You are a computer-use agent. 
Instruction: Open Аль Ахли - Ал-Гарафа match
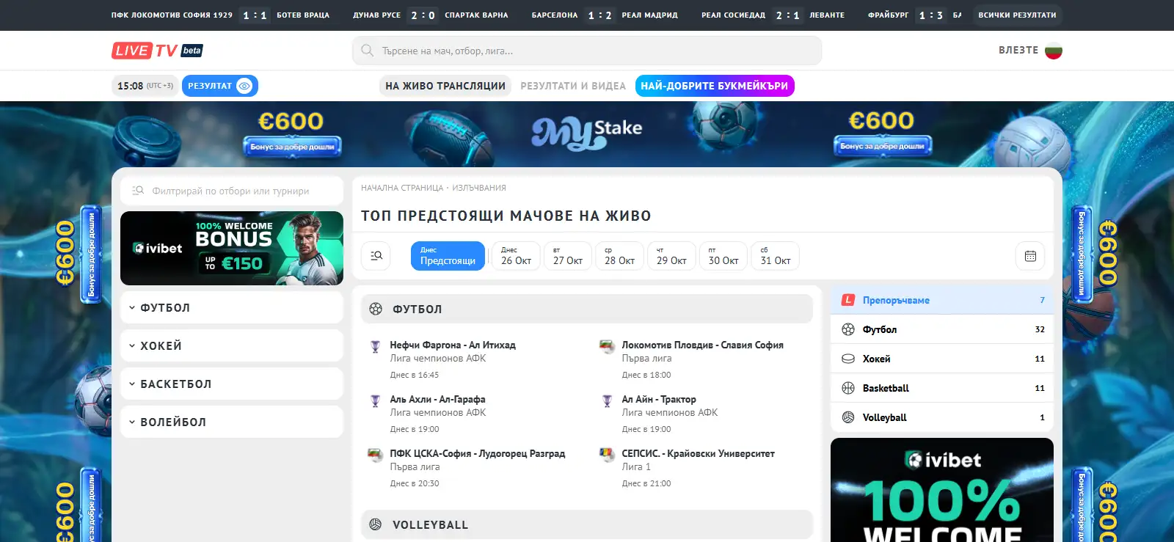click(x=437, y=399)
